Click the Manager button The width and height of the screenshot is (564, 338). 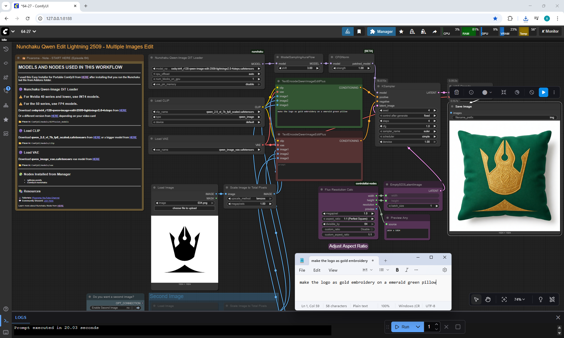click(x=381, y=31)
